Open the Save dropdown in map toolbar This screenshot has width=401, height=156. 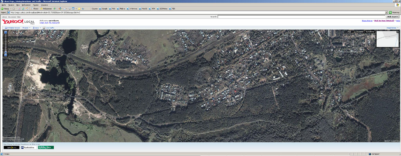click(x=36, y=28)
